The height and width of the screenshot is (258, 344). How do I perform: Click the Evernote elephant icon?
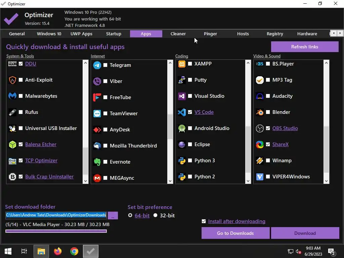pyautogui.click(x=97, y=162)
